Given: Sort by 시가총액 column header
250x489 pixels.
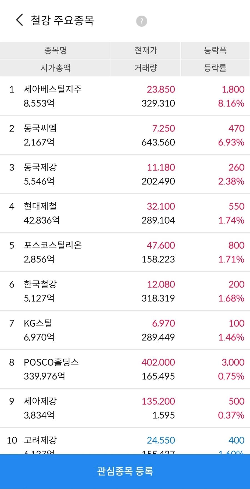Looking at the screenshot, I should click(x=56, y=68).
